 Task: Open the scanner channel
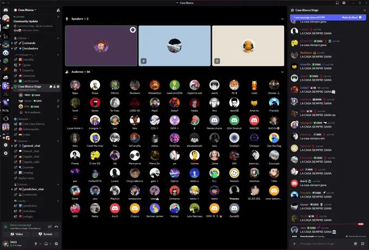[37, 167]
